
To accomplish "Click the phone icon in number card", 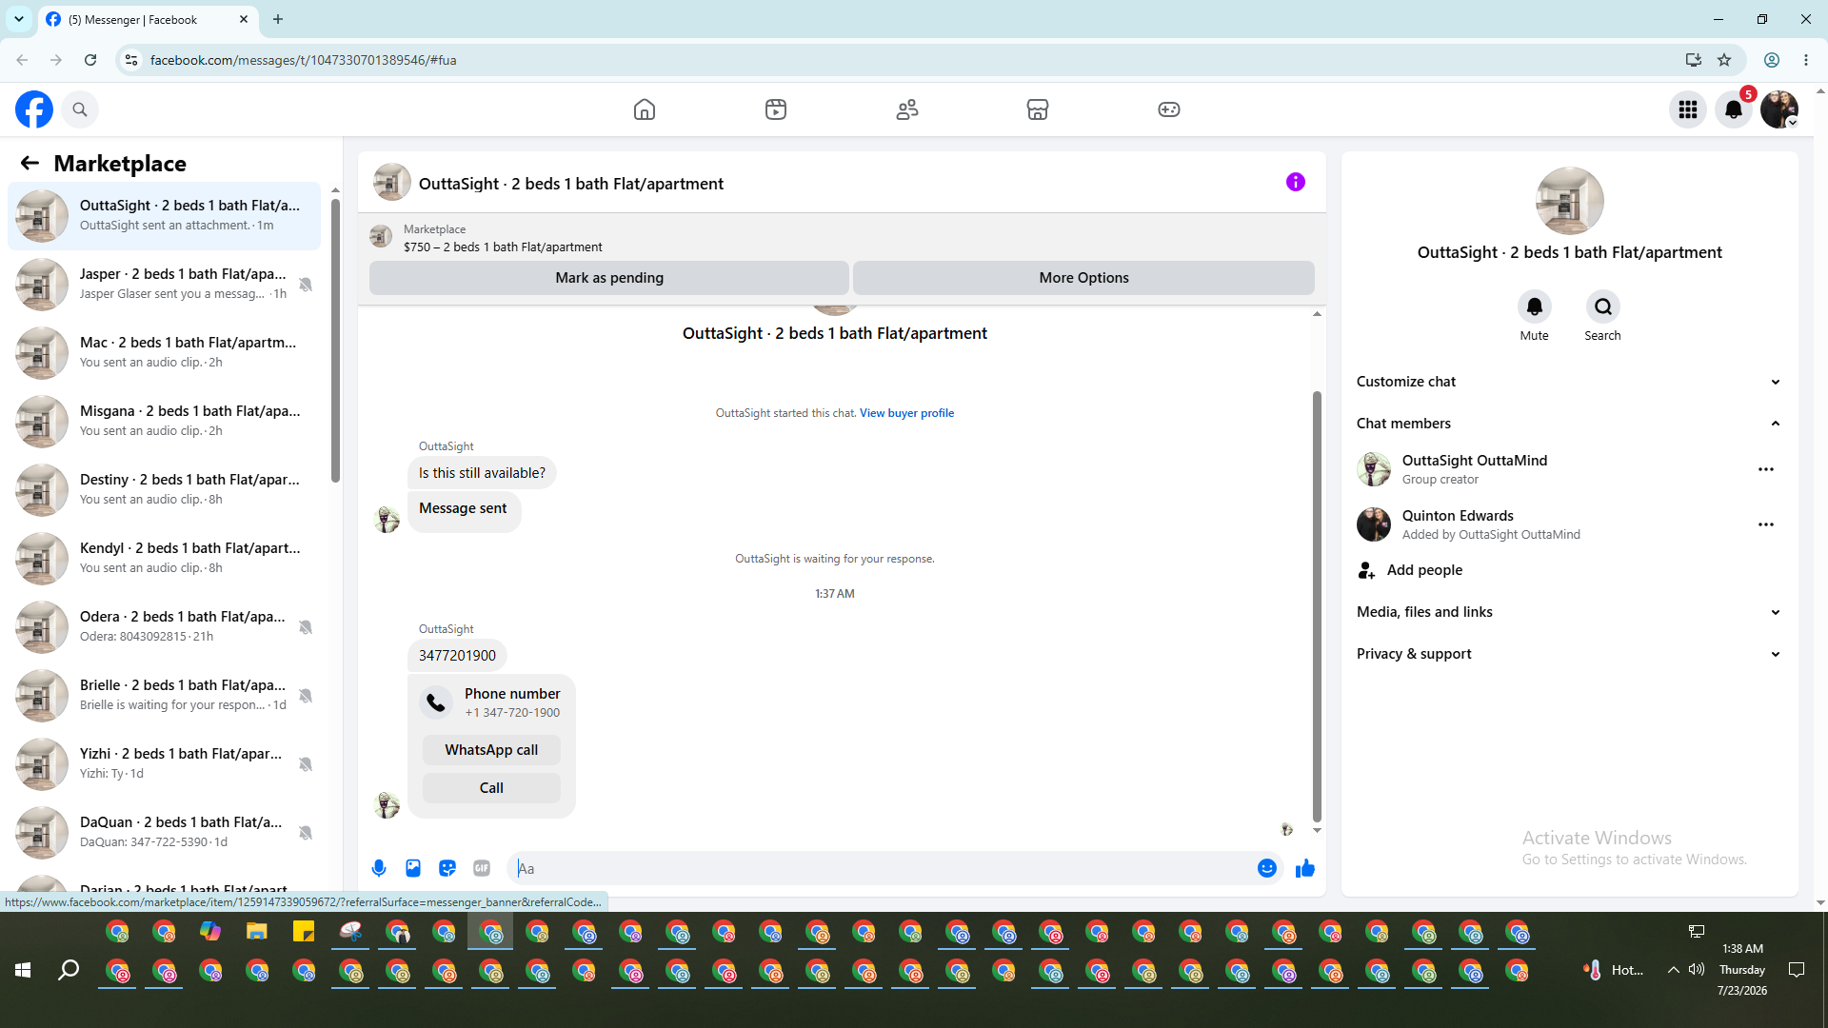I will point(436,702).
